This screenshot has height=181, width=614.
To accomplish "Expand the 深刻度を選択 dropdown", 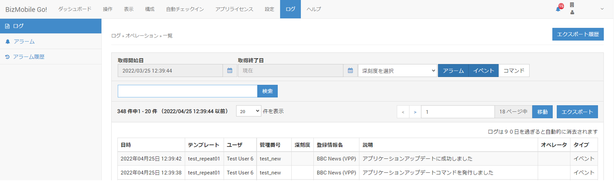I will (x=397, y=71).
